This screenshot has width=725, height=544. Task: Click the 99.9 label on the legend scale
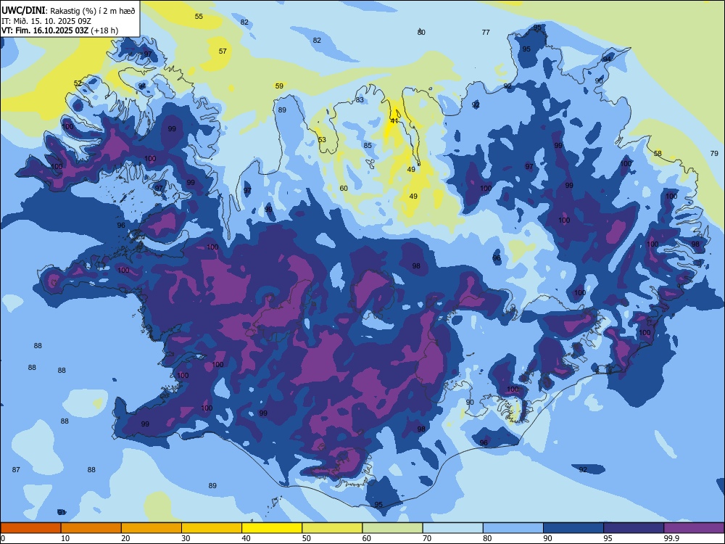671,538
